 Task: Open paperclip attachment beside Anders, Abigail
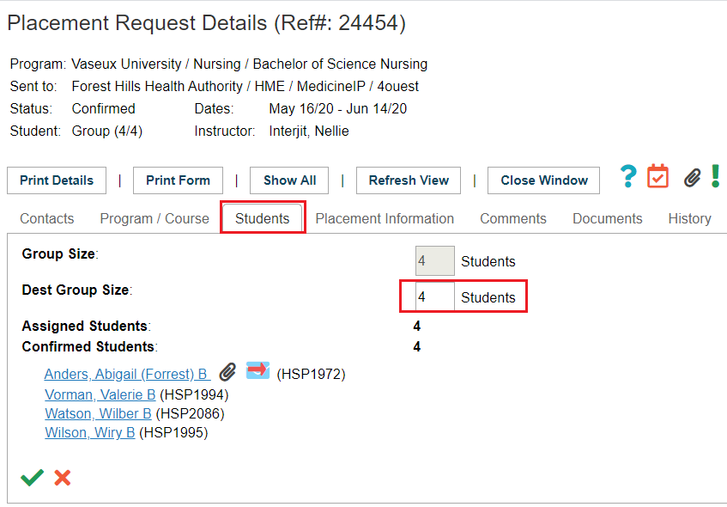[227, 371]
